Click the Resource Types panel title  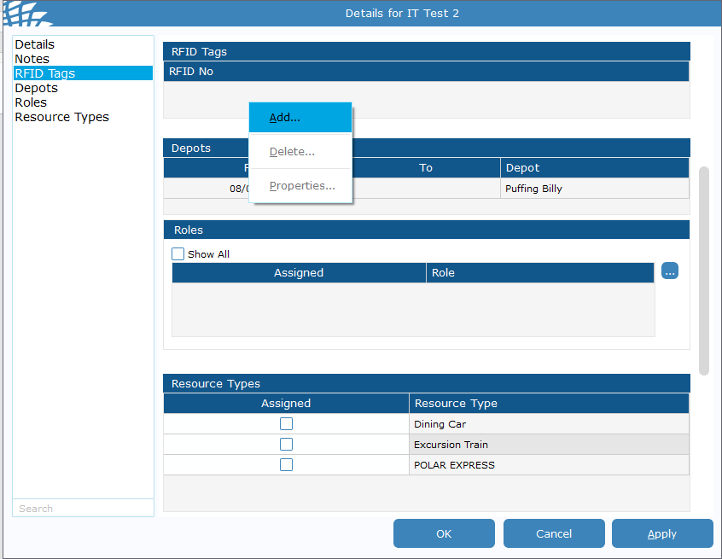[x=216, y=383]
